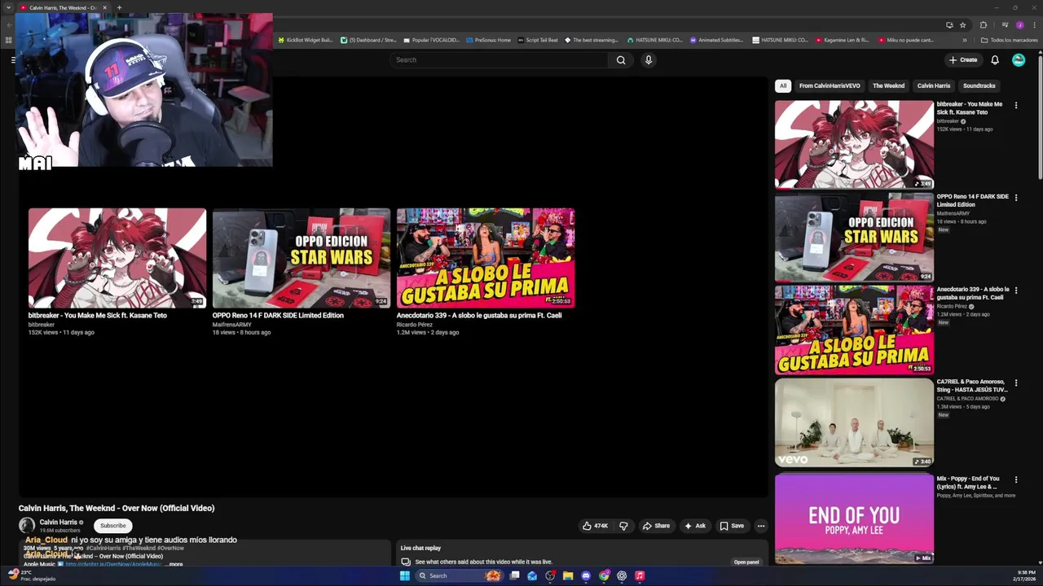The height and width of the screenshot is (586, 1043).
Task: Open File Explorer from taskbar
Action: pos(568,575)
